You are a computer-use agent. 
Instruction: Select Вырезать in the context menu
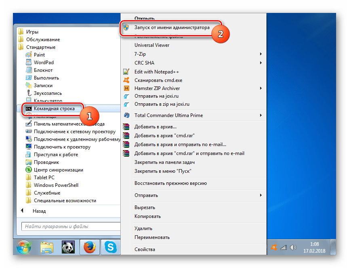[x=145, y=207]
